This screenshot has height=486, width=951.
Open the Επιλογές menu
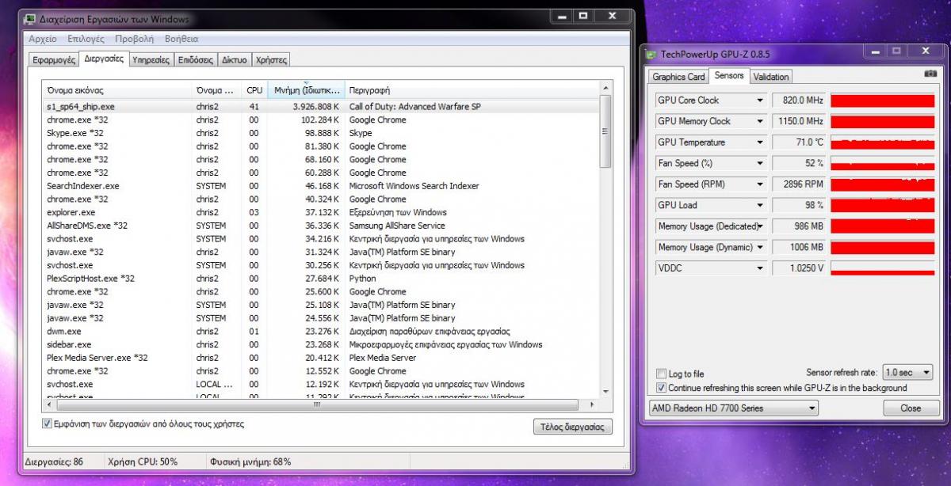click(x=86, y=39)
